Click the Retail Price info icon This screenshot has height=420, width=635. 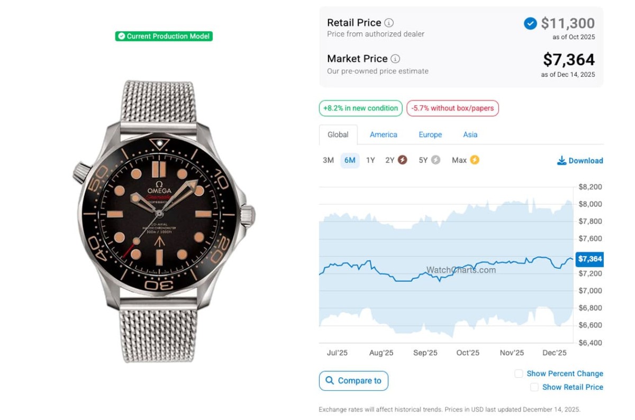click(x=389, y=23)
